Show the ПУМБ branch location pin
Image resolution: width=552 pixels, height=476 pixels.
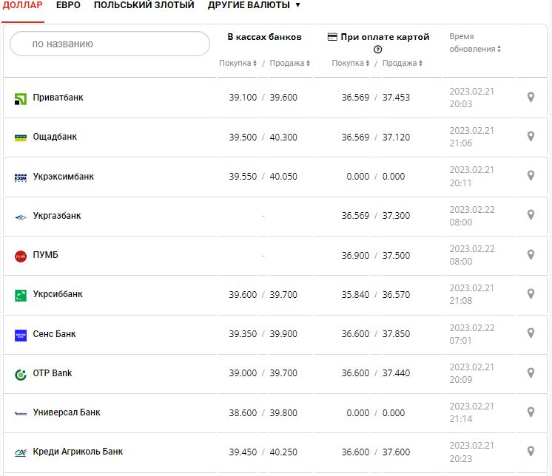pyautogui.click(x=531, y=254)
